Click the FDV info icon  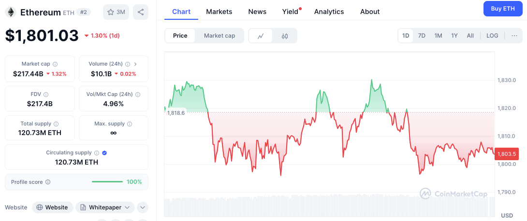(46, 95)
